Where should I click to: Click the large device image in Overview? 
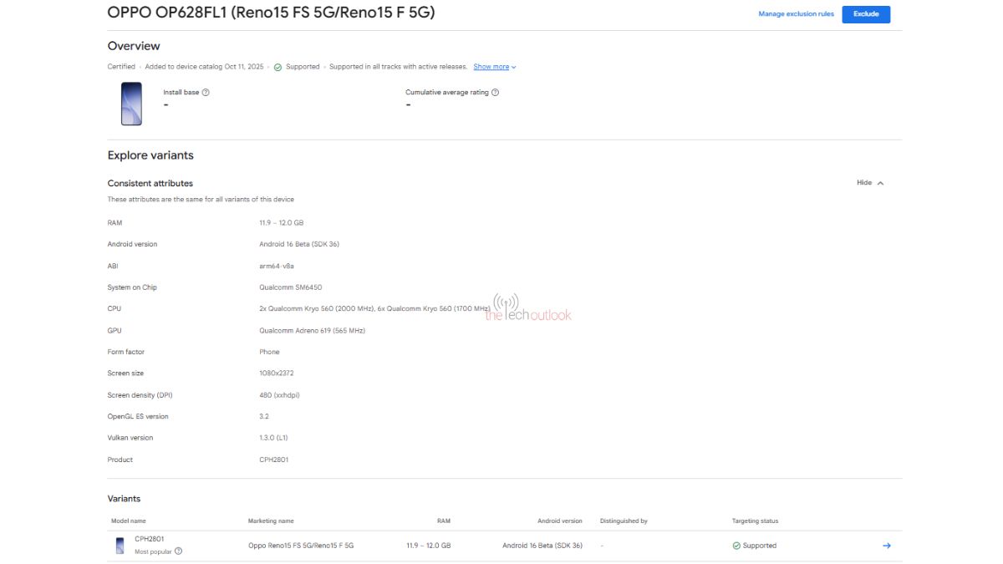click(131, 104)
